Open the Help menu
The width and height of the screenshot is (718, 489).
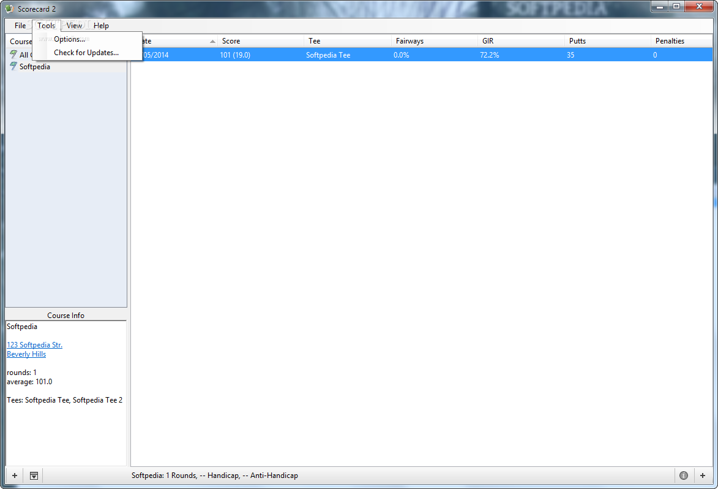coord(101,26)
